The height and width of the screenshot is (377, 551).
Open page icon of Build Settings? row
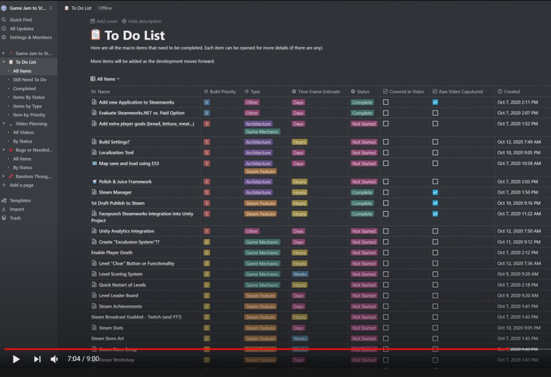click(94, 142)
